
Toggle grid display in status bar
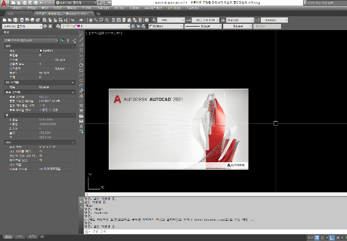click(317, 238)
